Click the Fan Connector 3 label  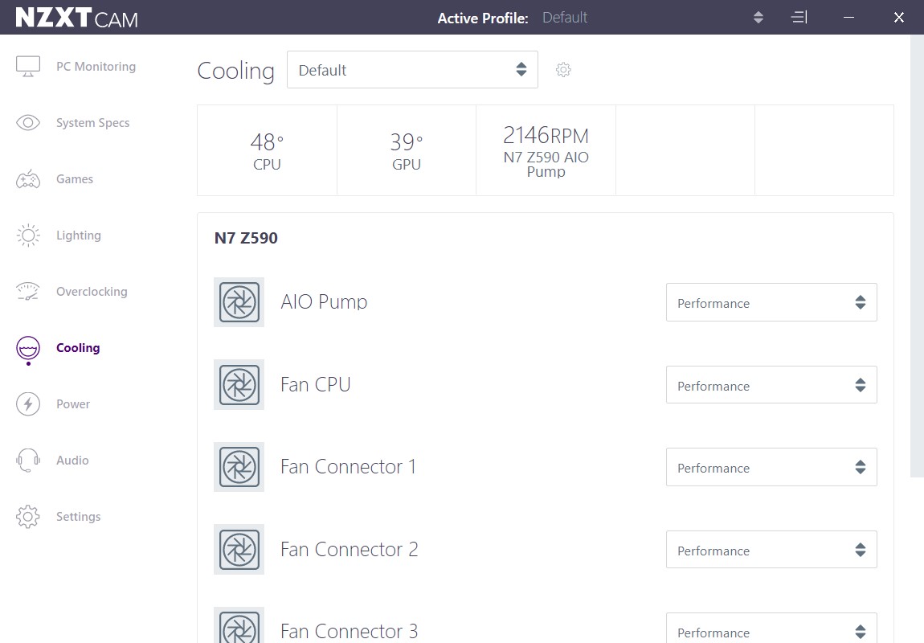tap(350, 631)
